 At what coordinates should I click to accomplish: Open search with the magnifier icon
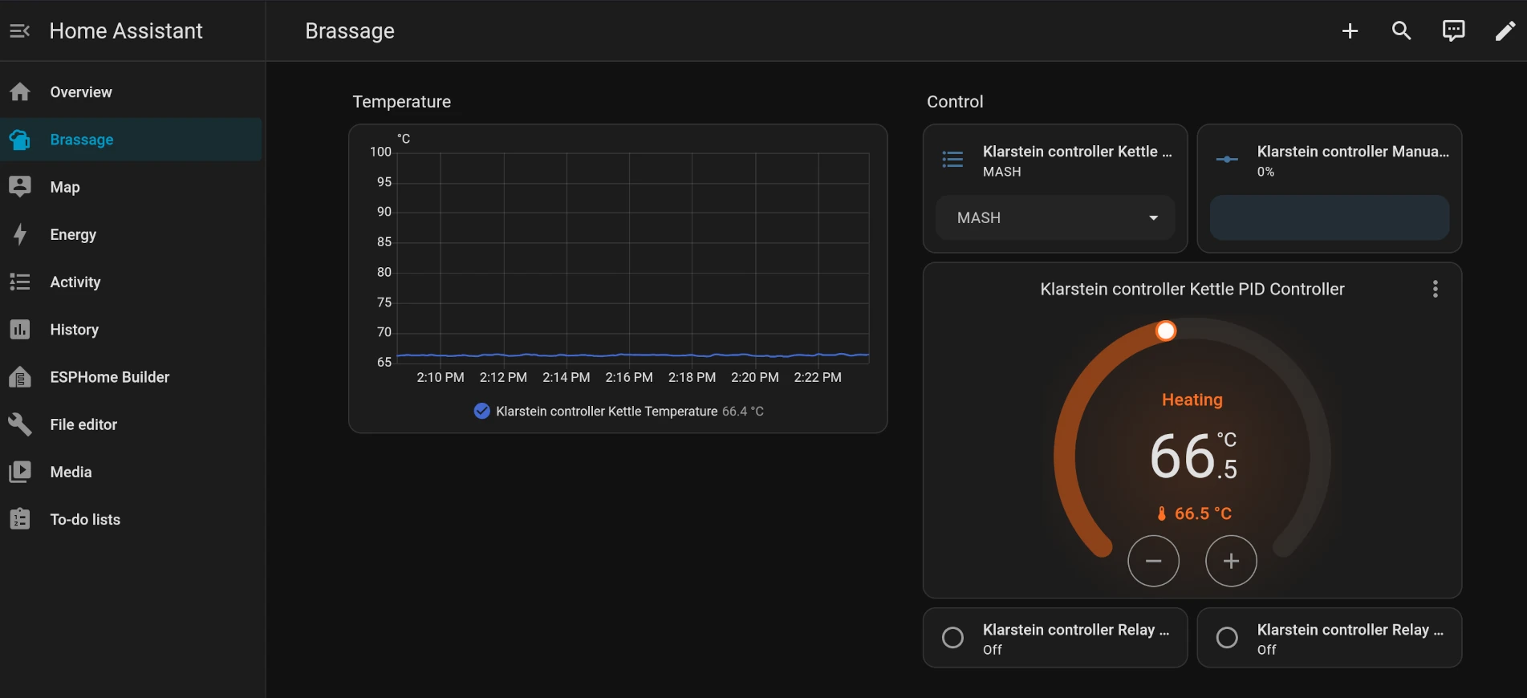(x=1401, y=30)
